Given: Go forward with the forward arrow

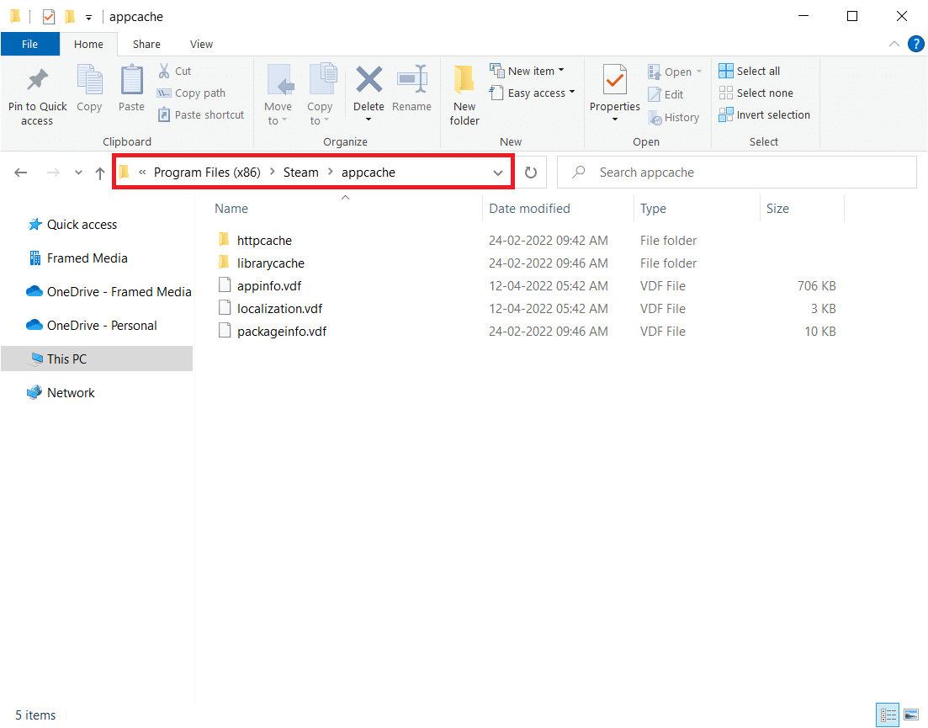Looking at the screenshot, I should point(53,173).
